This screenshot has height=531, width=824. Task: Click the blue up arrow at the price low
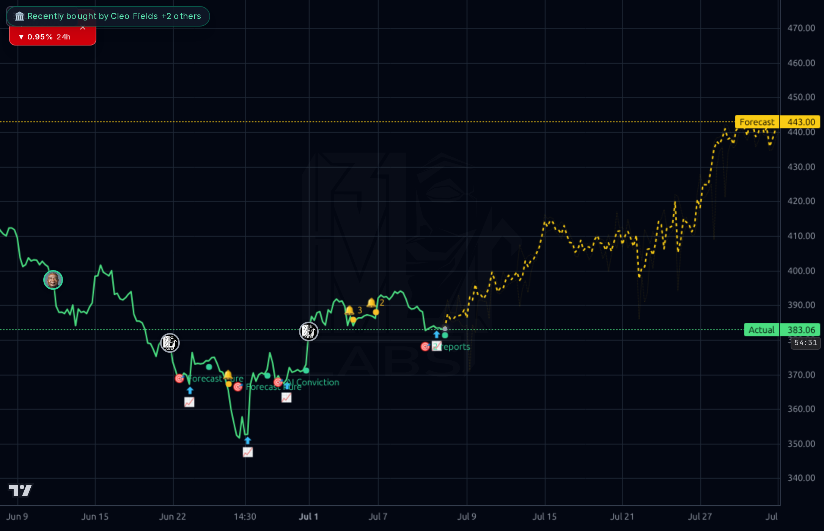coord(248,440)
